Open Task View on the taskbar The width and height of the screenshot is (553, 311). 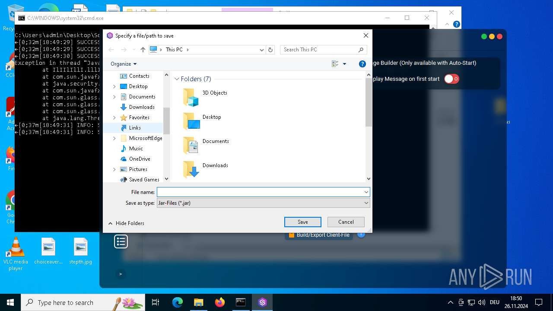point(156,302)
